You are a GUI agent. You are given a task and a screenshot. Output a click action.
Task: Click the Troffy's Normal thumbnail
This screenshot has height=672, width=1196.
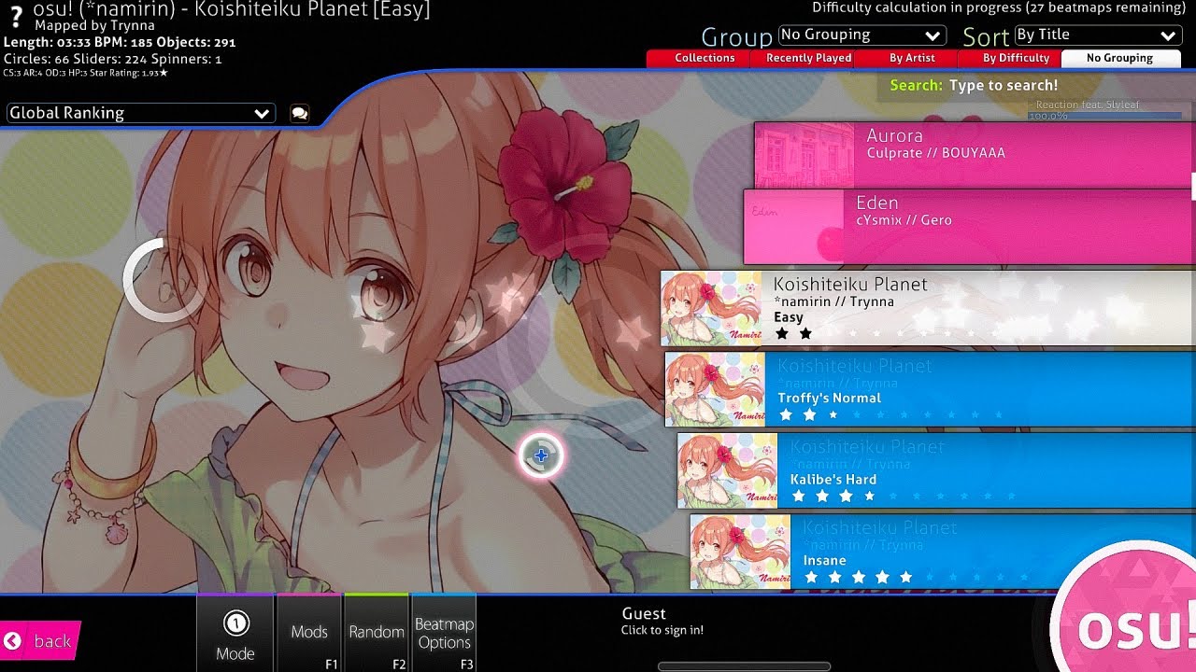715,389
